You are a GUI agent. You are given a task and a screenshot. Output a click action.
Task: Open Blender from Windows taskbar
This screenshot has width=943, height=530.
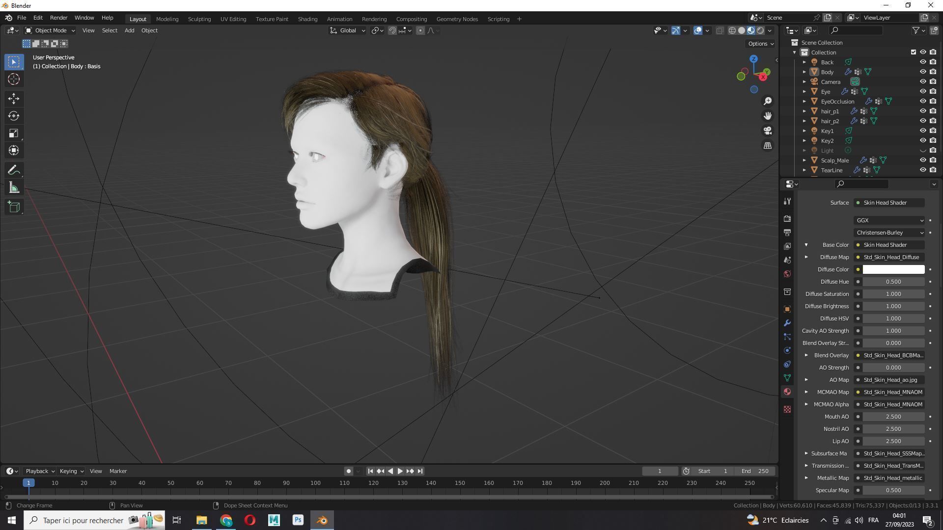(322, 520)
